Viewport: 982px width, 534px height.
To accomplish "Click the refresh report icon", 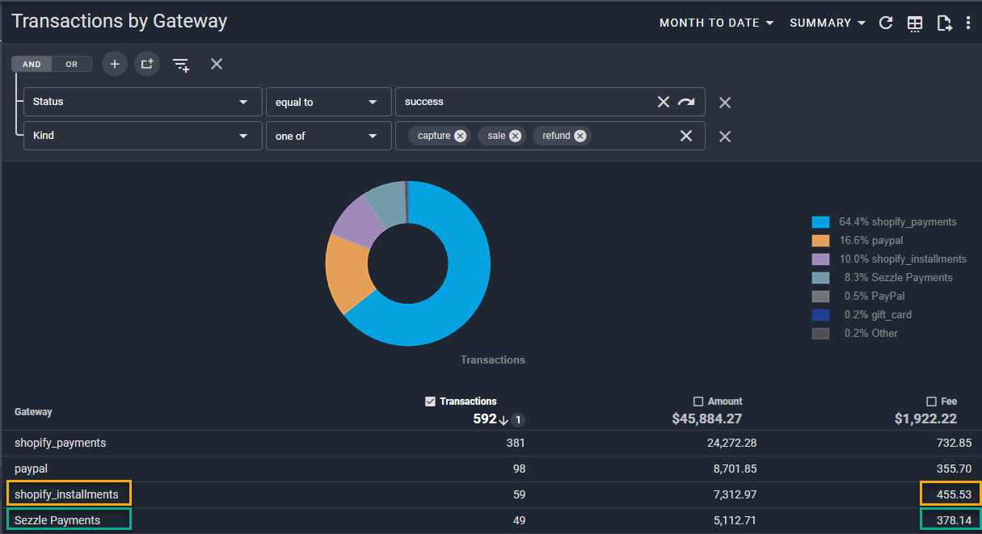I will pyautogui.click(x=886, y=23).
